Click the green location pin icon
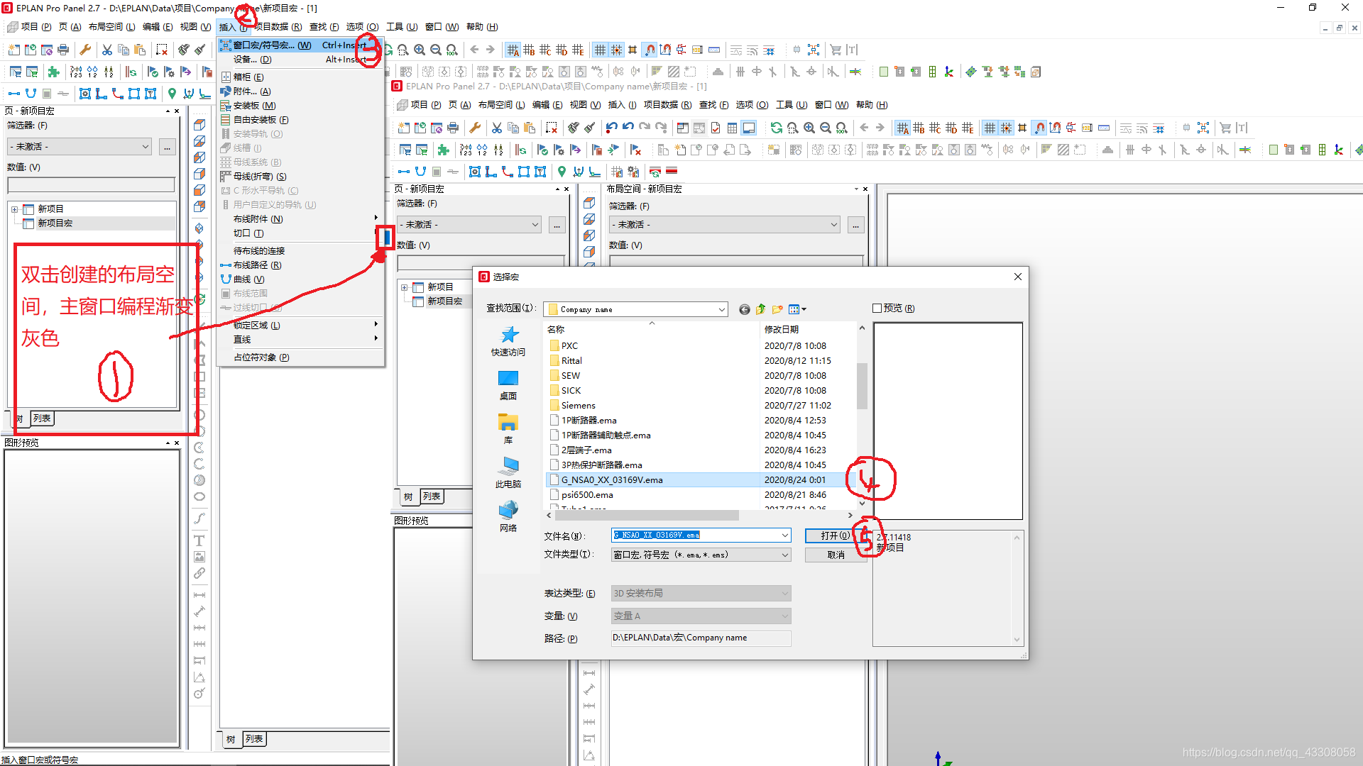This screenshot has height=766, width=1363. click(x=172, y=94)
